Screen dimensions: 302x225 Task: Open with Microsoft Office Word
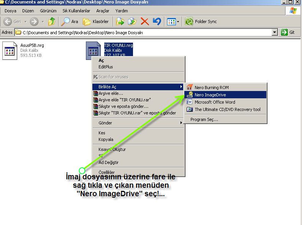225,102
